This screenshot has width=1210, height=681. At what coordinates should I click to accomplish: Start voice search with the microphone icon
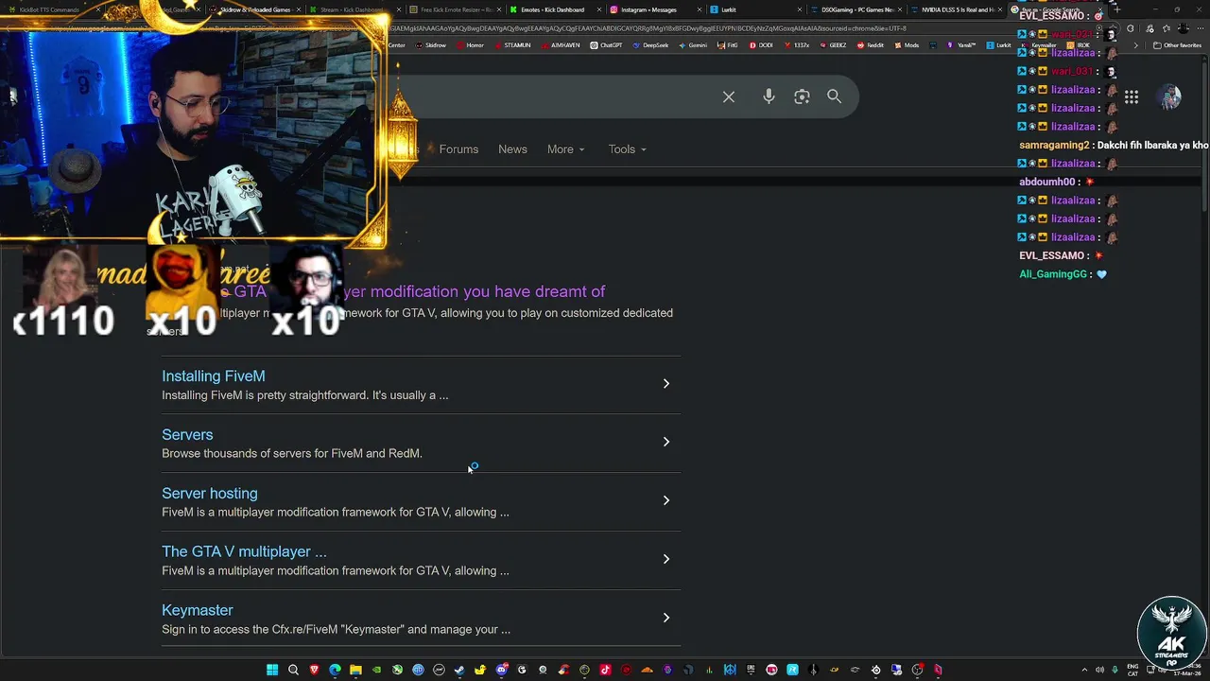click(769, 96)
